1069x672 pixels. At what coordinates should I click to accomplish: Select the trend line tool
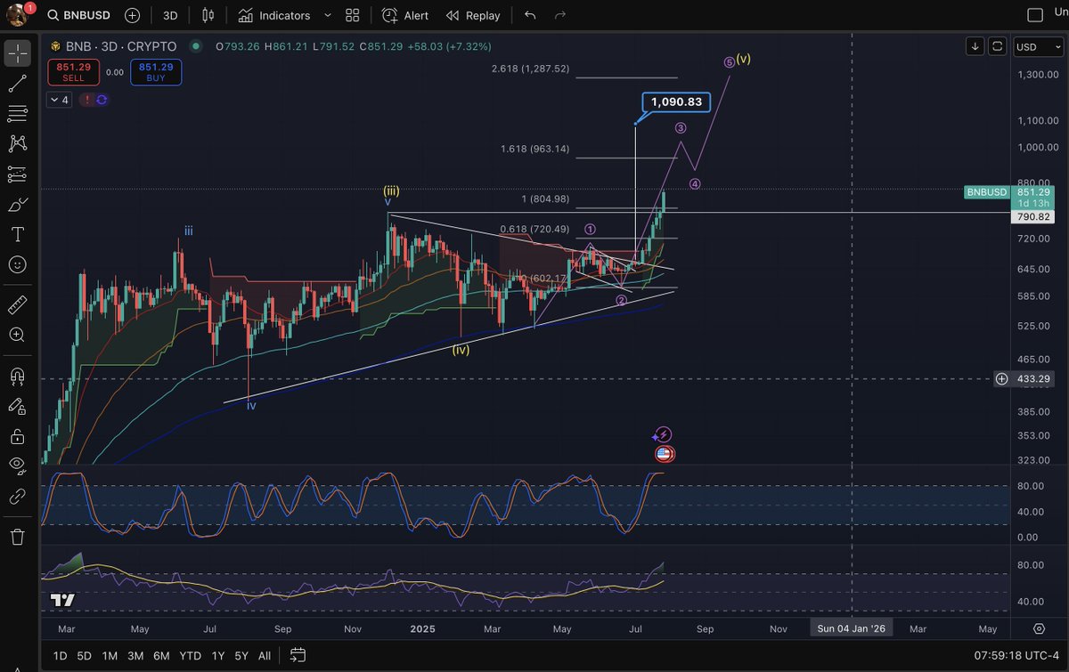(17, 84)
